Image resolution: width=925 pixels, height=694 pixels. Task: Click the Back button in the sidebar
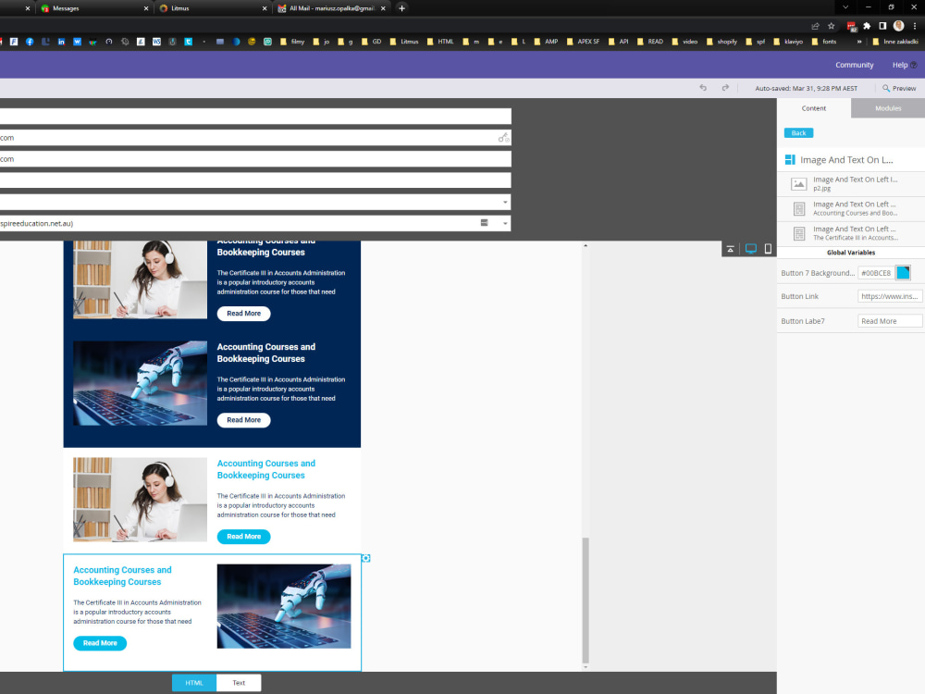point(797,133)
